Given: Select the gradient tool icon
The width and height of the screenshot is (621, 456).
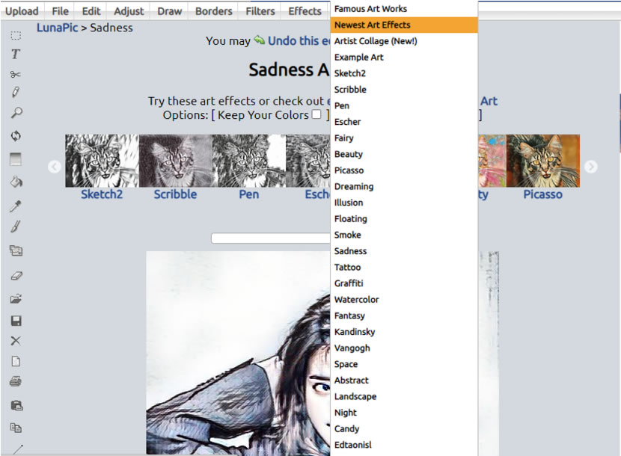Looking at the screenshot, I should click(16, 159).
